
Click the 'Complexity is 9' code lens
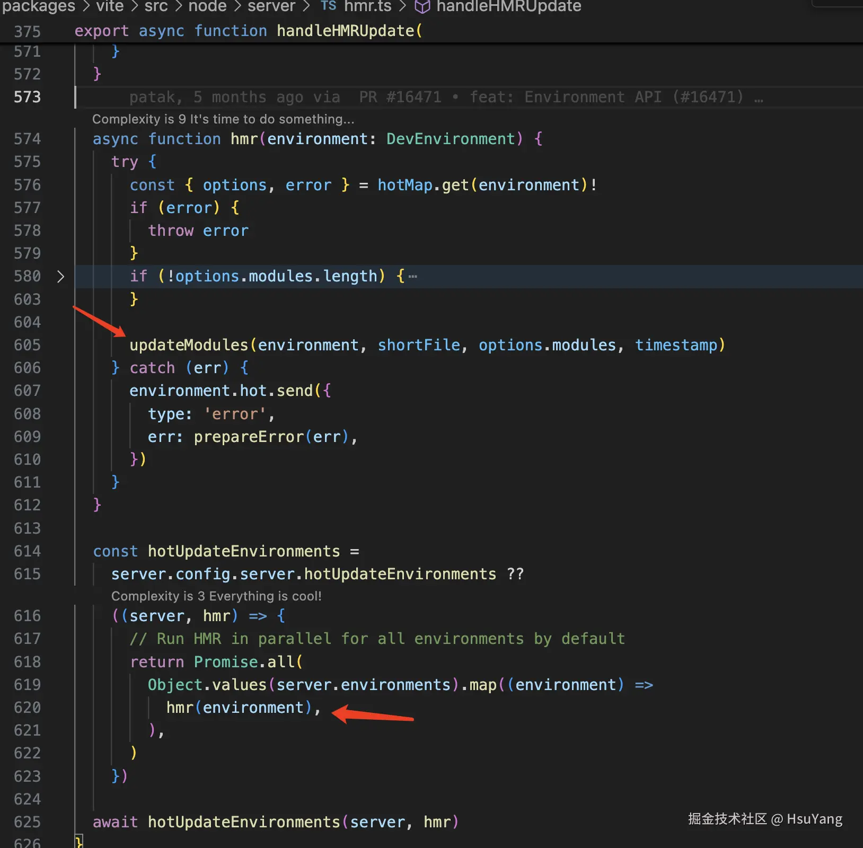[223, 119]
